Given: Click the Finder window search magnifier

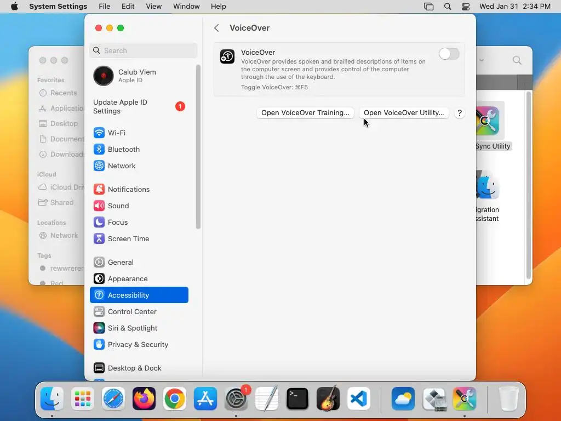Looking at the screenshot, I should 517,60.
